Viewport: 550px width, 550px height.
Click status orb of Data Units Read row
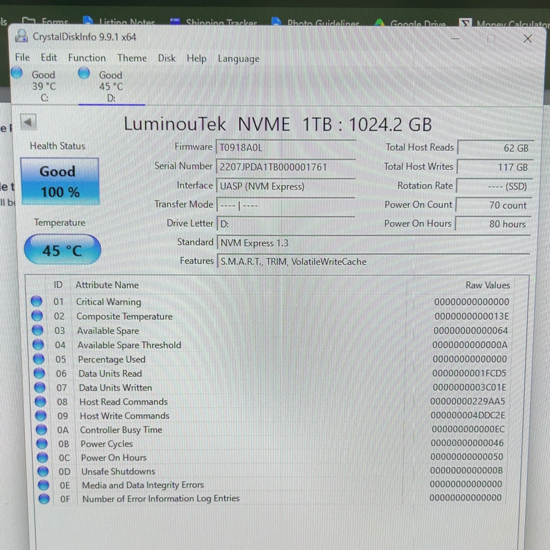tap(39, 373)
